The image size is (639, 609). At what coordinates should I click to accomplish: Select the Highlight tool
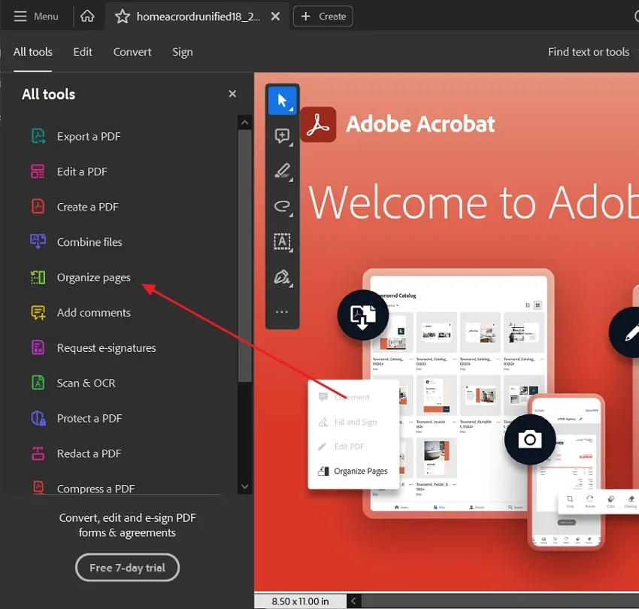pos(282,171)
